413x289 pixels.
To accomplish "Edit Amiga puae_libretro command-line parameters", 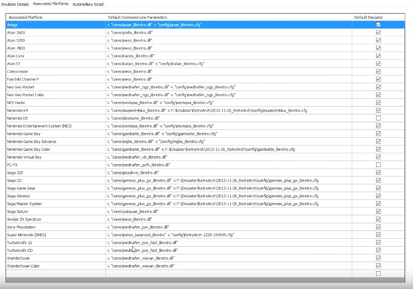I will tap(228, 25).
